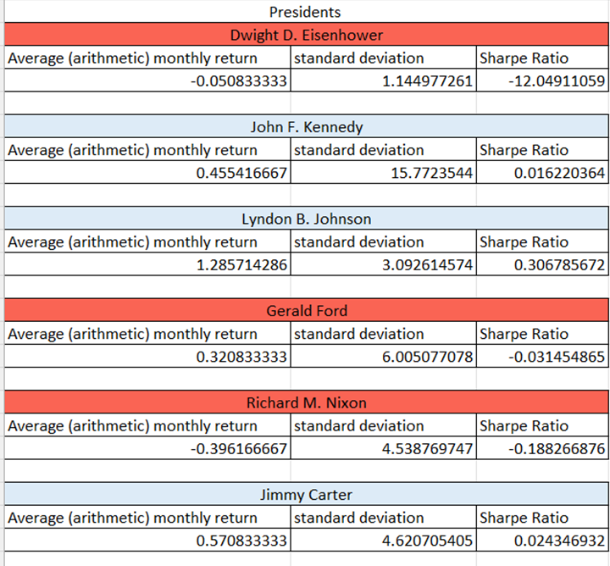Select the Lyndon B. Johnson header cell
The image size is (610, 566).
coord(306,219)
